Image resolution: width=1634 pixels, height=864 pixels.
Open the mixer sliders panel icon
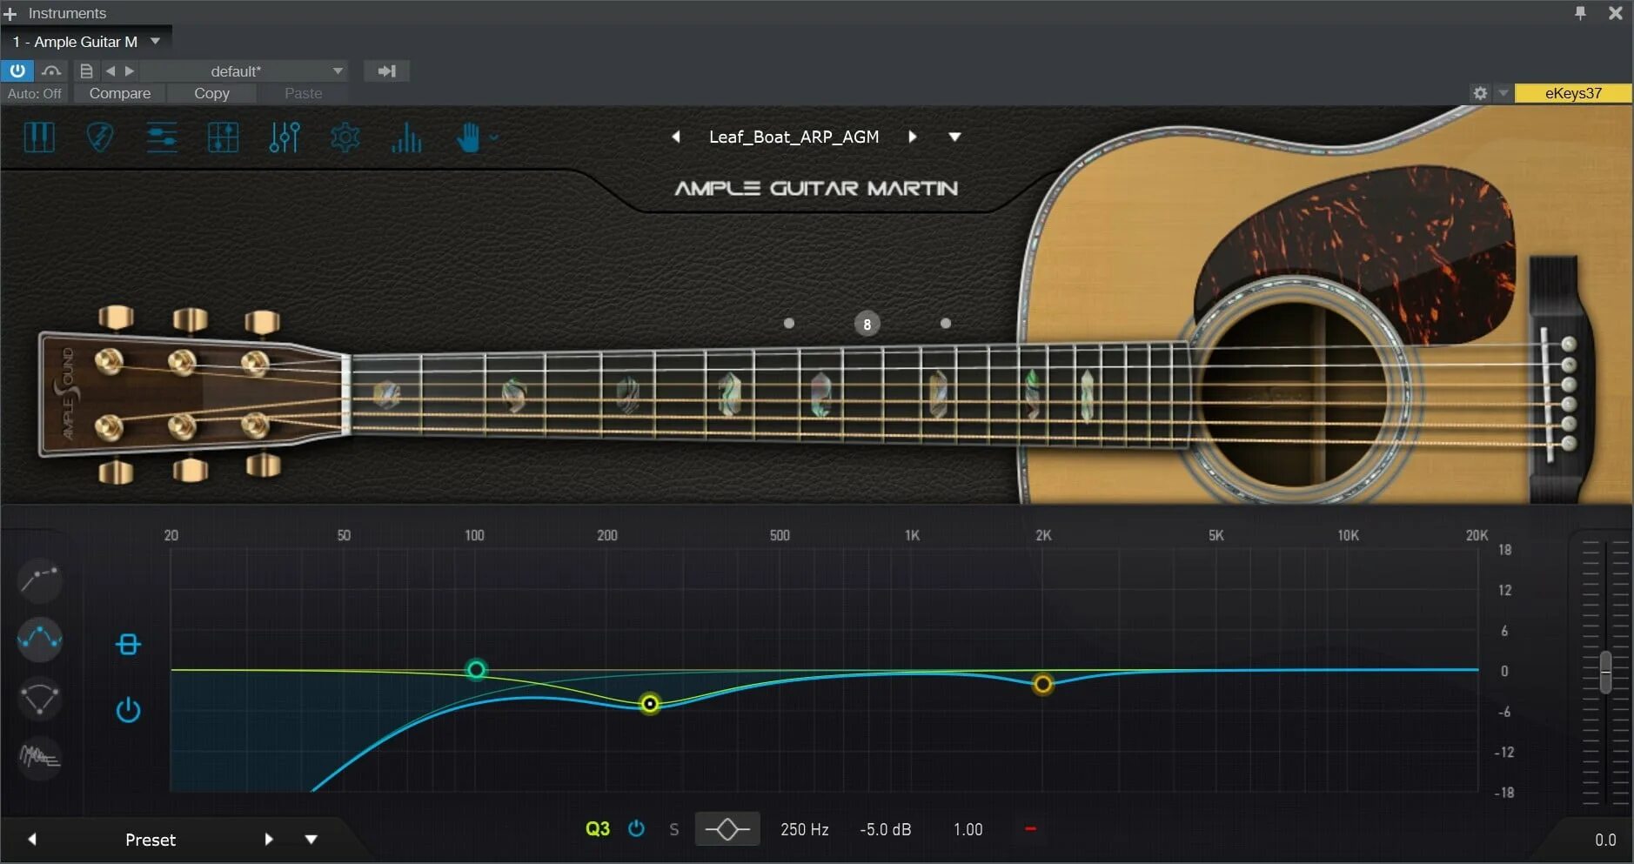[x=285, y=137]
